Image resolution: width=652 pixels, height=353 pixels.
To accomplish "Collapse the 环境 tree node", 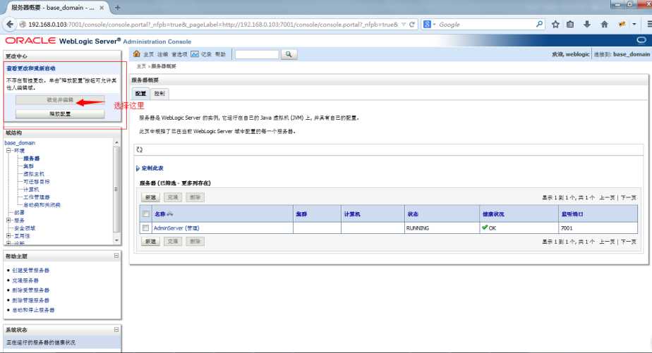I will [8, 150].
